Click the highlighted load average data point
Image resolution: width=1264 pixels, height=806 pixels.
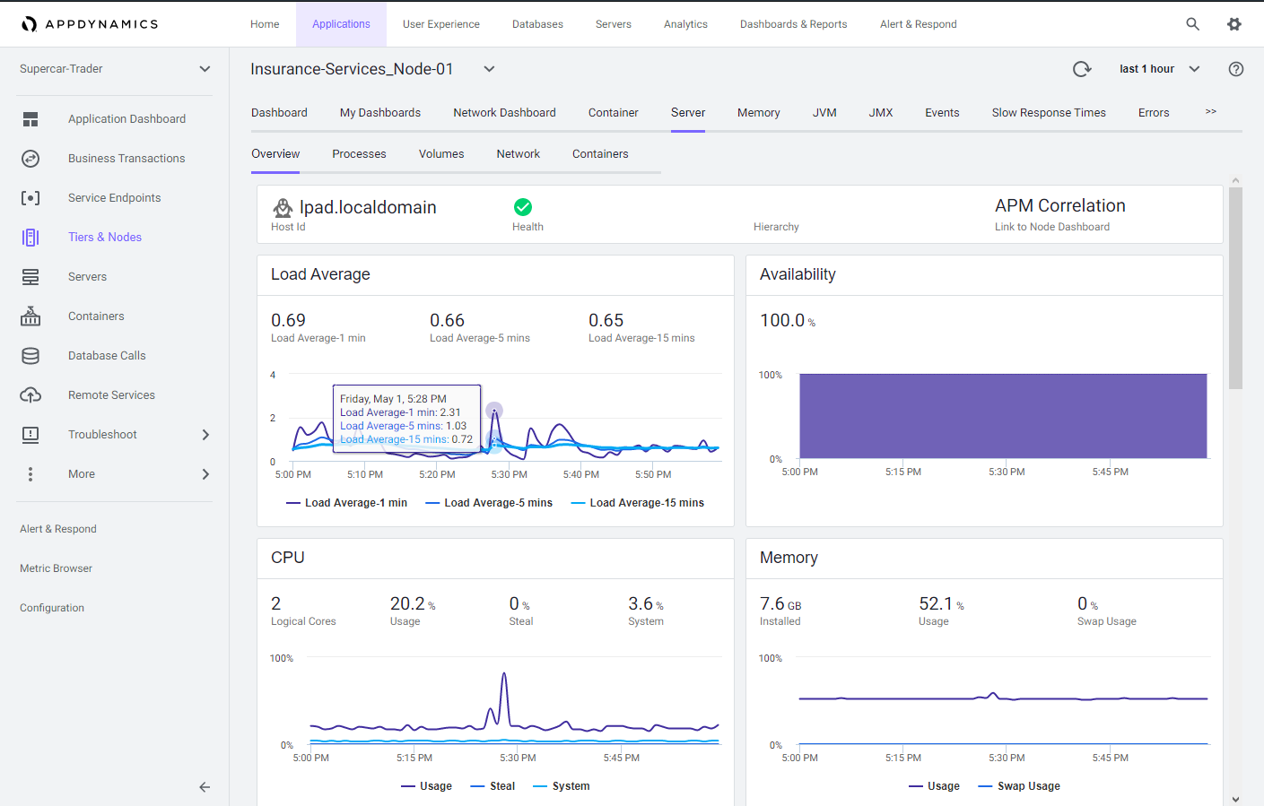click(x=494, y=412)
